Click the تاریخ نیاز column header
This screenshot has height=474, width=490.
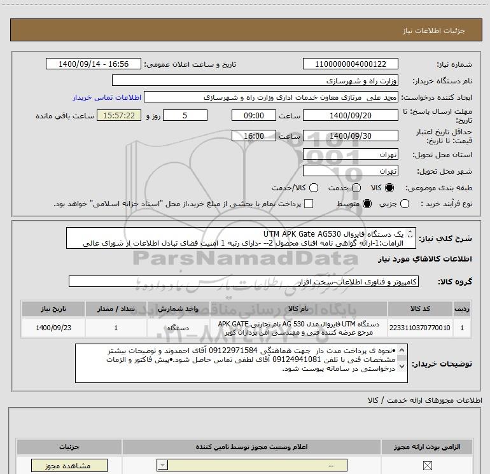pos(53,309)
